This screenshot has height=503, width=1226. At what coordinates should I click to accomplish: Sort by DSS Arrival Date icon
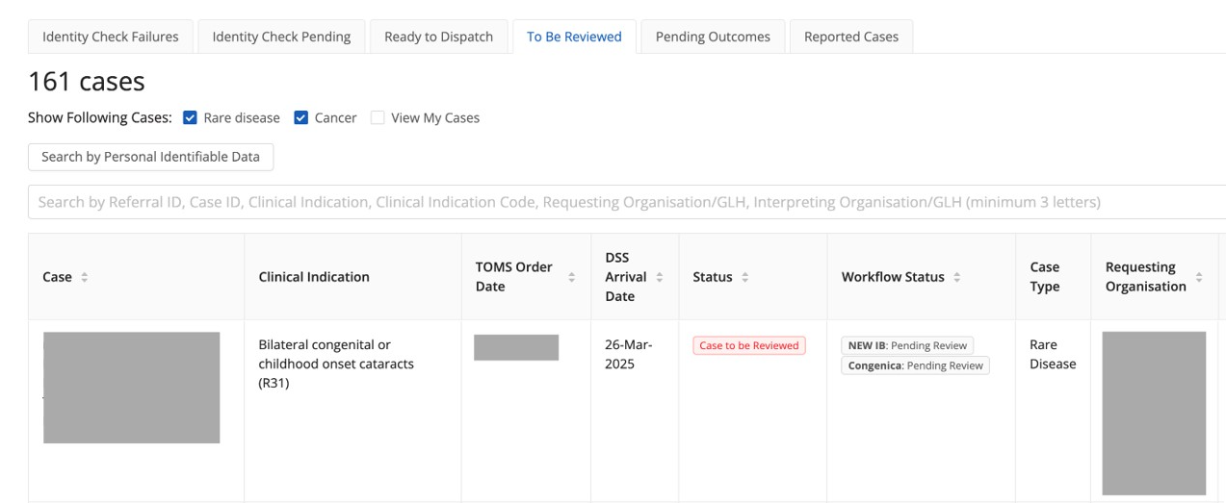coord(660,277)
